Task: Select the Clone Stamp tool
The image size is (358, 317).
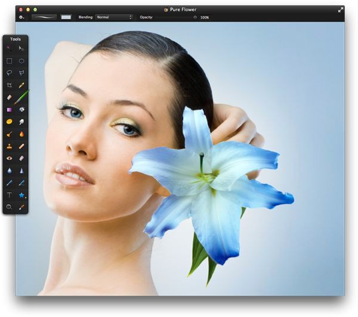Action: pos(9,146)
